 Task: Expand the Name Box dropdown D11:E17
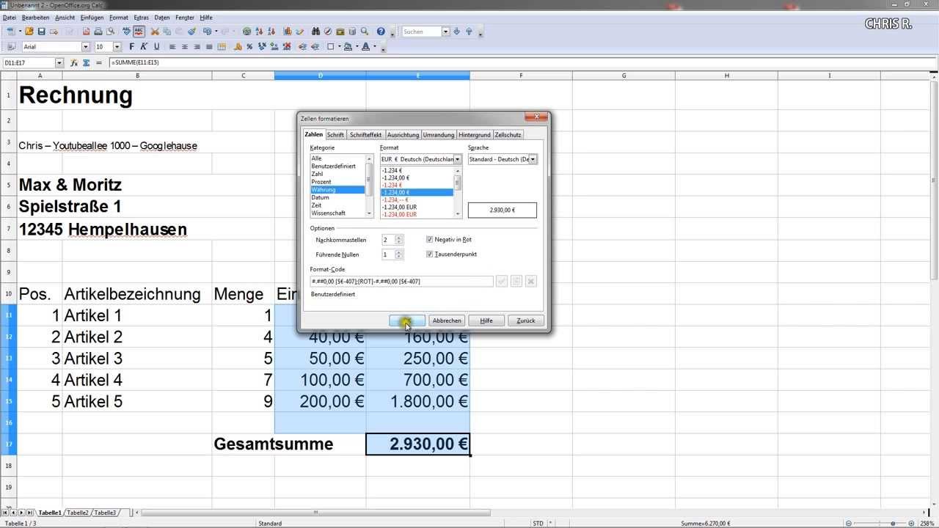point(59,63)
